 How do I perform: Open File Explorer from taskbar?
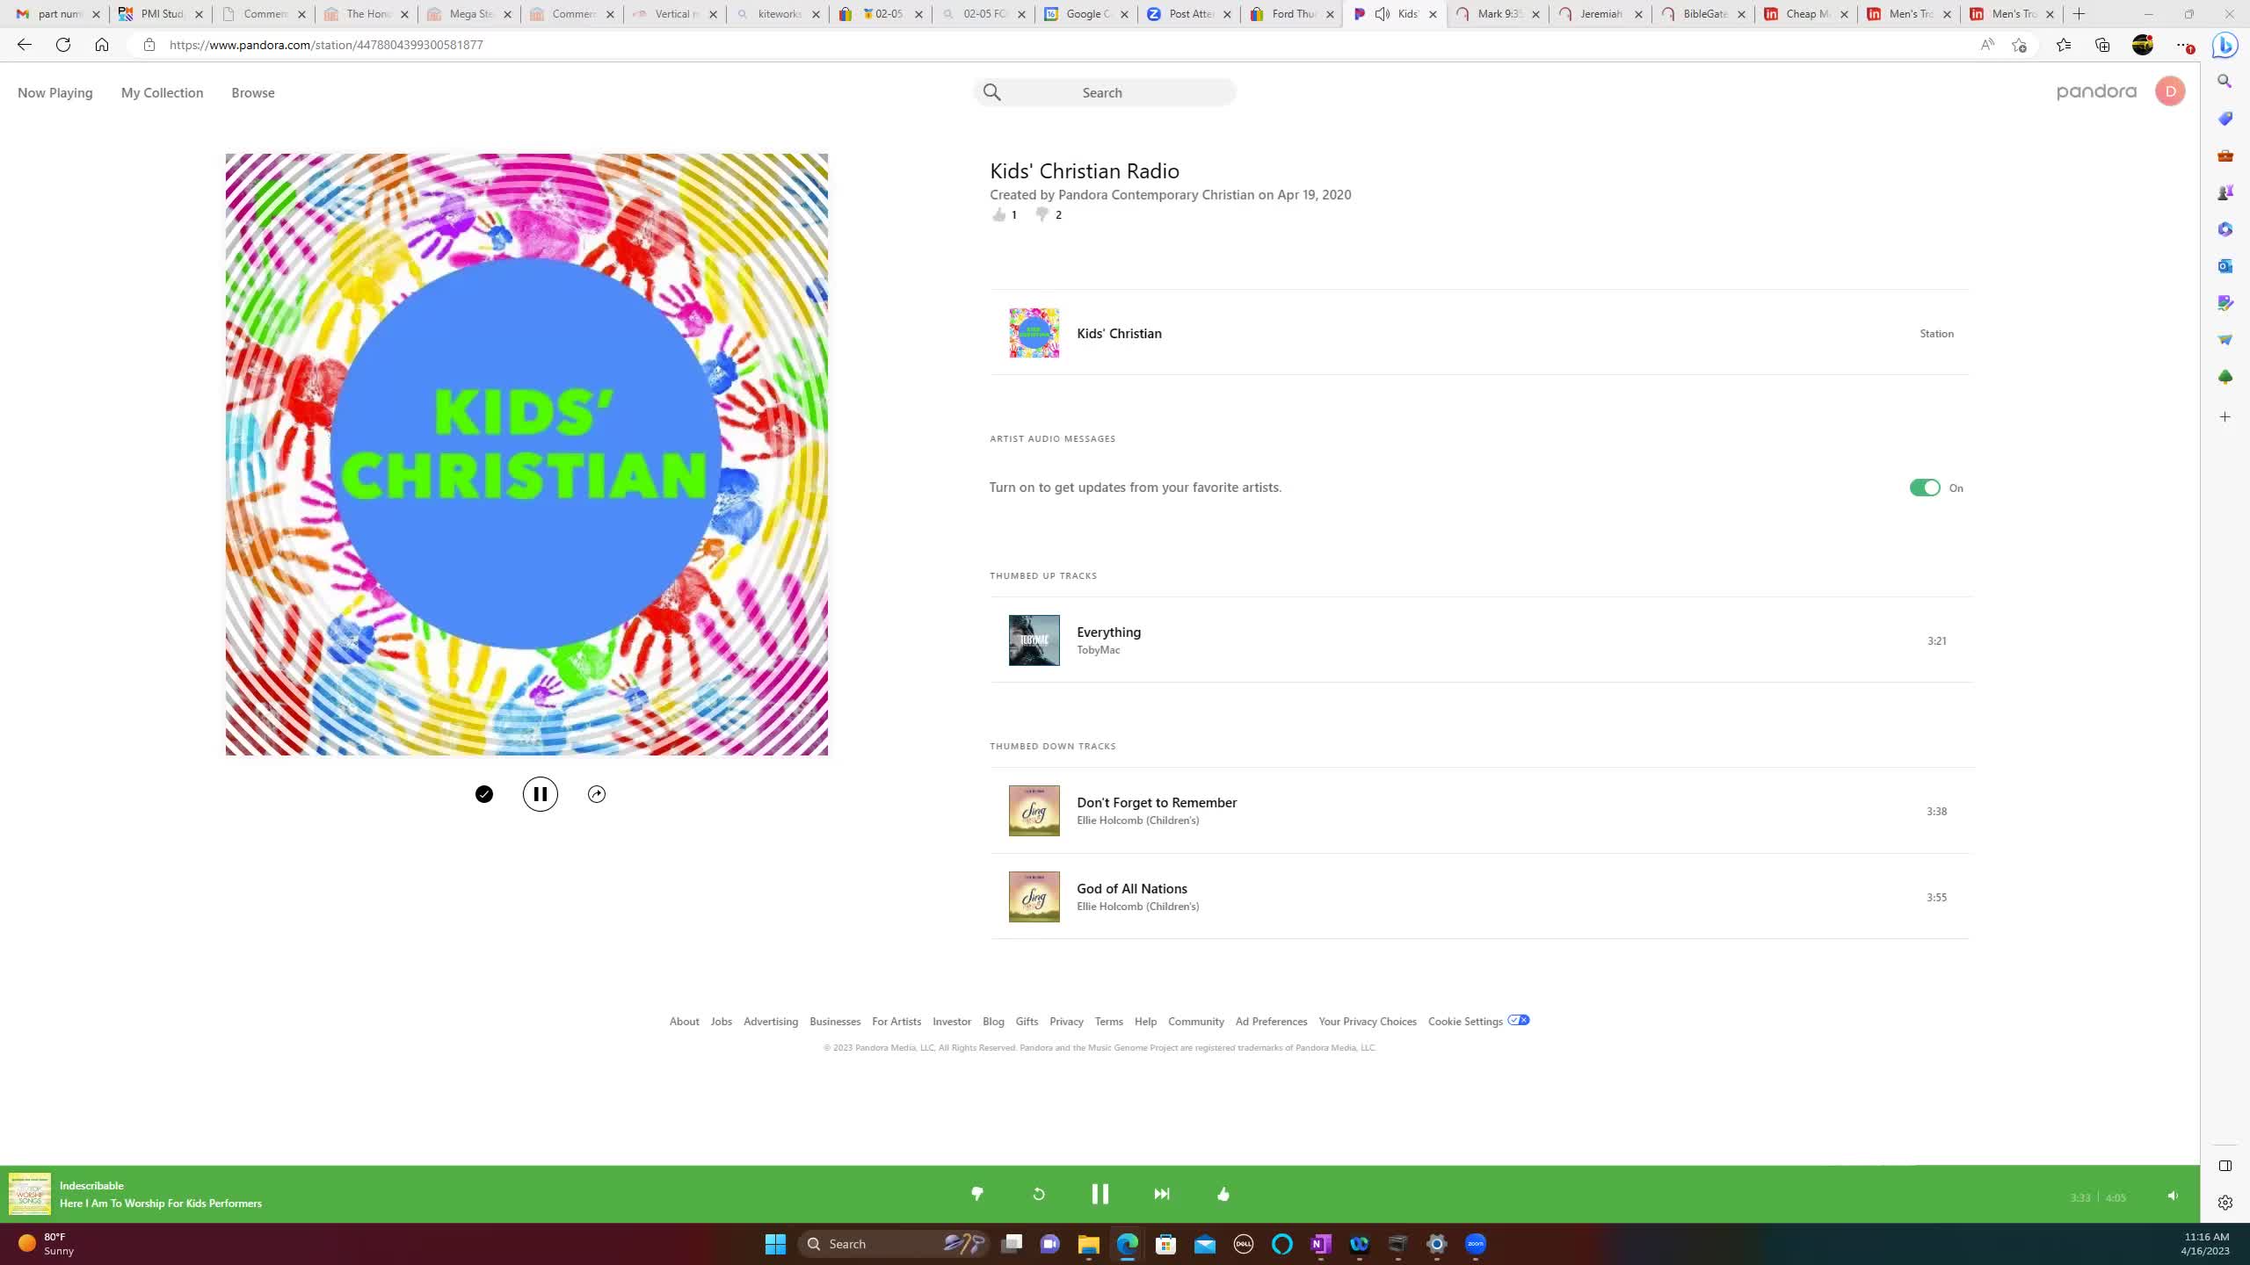pyautogui.click(x=1088, y=1244)
